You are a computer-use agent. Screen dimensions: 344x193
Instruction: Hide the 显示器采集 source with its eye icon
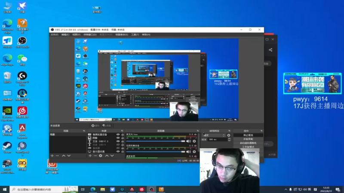pos(118,151)
